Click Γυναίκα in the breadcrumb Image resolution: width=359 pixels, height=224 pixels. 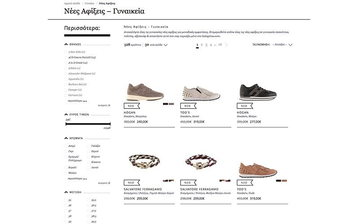point(89,3)
